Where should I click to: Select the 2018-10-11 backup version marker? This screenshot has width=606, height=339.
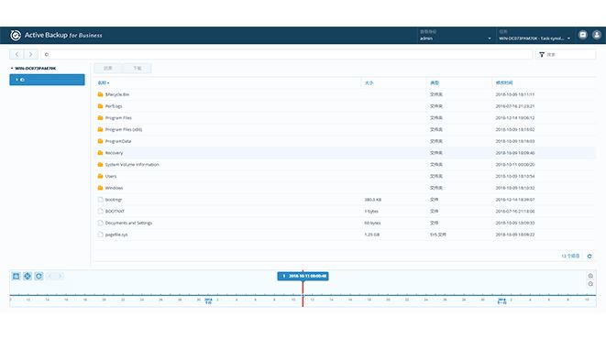tap(303, 276)
